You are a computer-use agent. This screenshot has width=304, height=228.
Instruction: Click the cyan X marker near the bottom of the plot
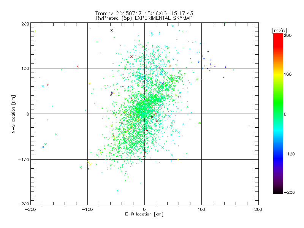117,191
